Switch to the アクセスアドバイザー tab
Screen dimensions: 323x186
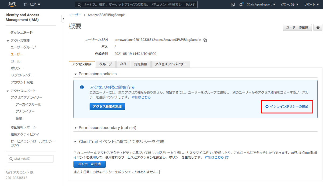click(171, 64)
